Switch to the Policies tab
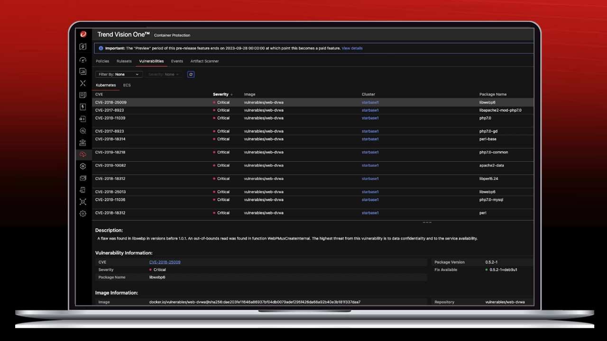The image size is (607, 341). tap(102, 61)
